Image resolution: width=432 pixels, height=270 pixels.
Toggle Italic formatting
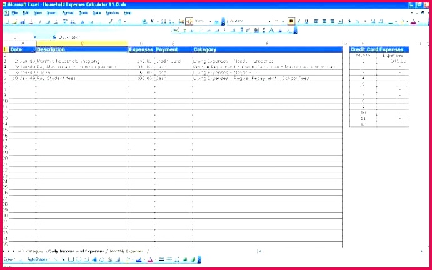point(299,21)
